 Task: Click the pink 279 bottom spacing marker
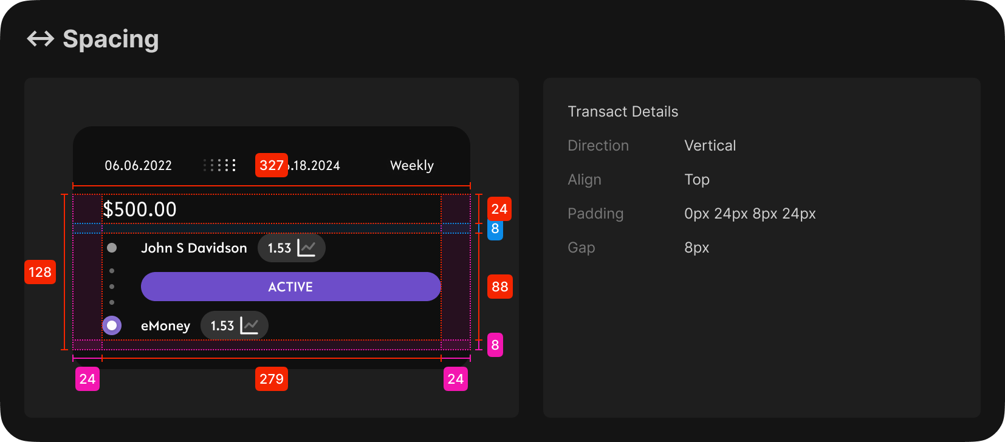coord(272,379)
